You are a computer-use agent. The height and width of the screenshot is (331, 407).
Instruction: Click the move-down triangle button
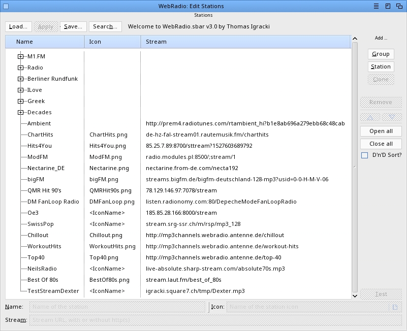(x=392, y=117)
